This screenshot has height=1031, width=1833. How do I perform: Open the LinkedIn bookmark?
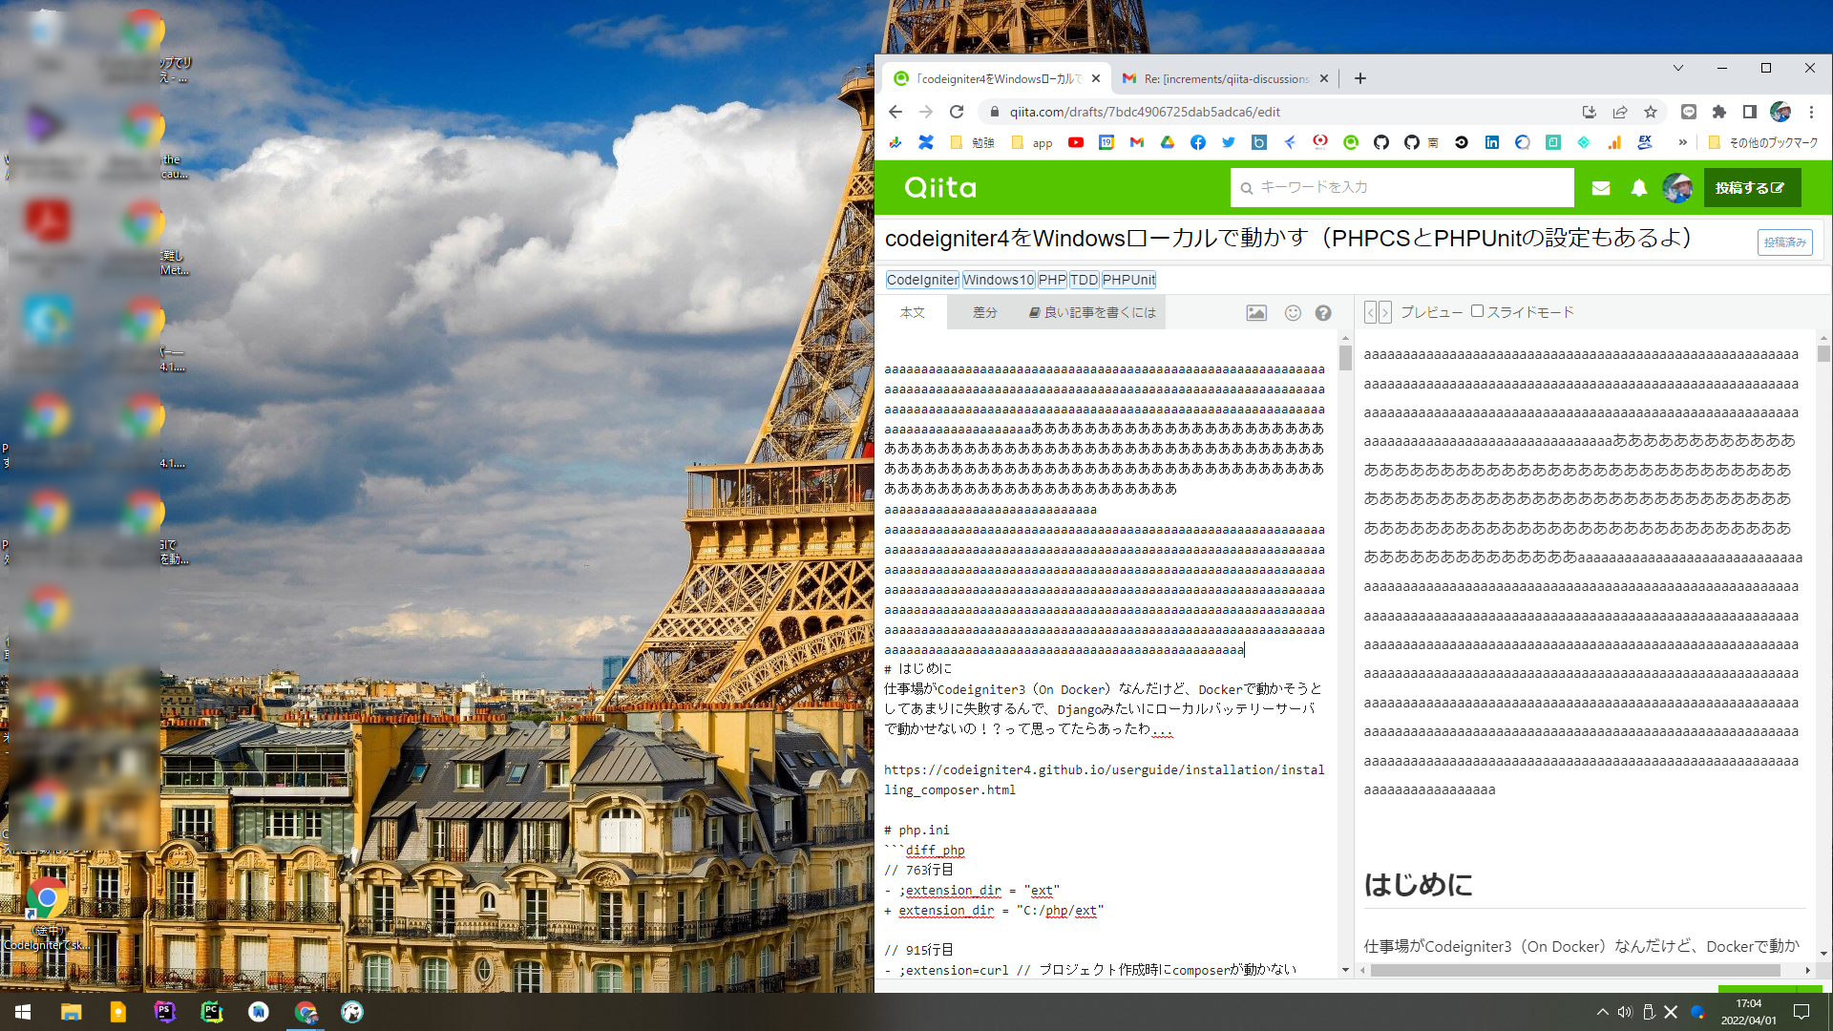pos(1492,142)
